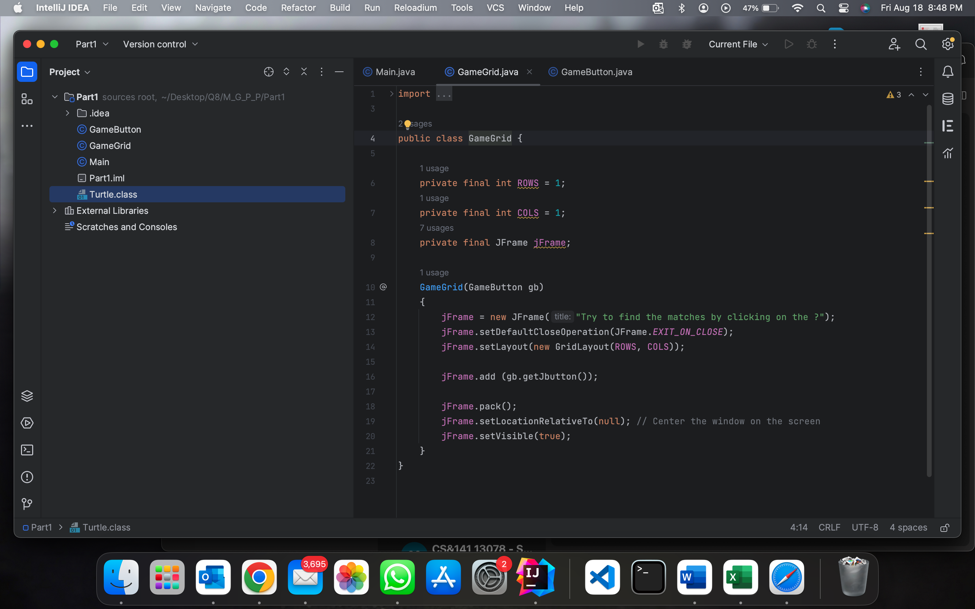Open the Problems tool window

[x=27, y=477]
